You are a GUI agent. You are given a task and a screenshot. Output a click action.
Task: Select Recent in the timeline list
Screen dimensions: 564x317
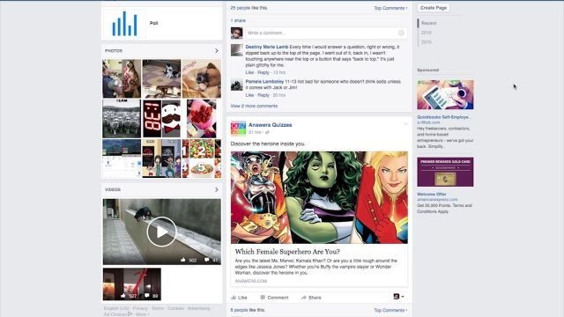point(429,23)
